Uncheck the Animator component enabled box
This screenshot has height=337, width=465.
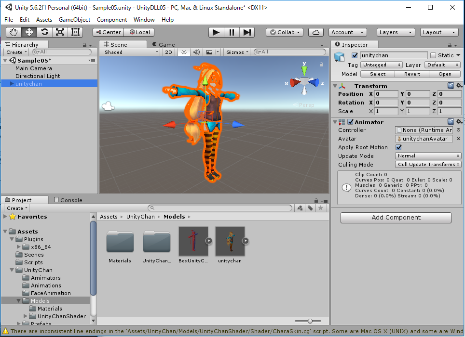pyautogui.click(x=350, y=122)
